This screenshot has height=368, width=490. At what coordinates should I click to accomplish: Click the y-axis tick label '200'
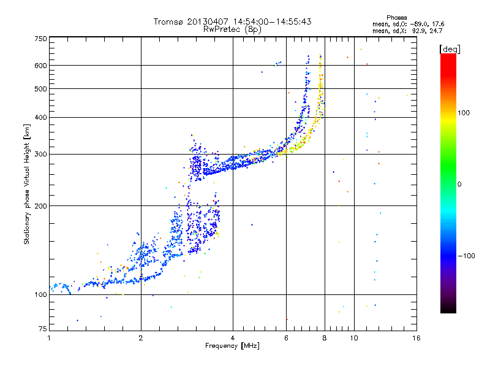(40, 206)
